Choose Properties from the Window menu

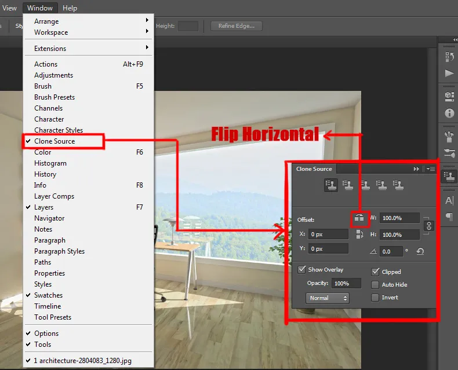(x=89, y=273)
